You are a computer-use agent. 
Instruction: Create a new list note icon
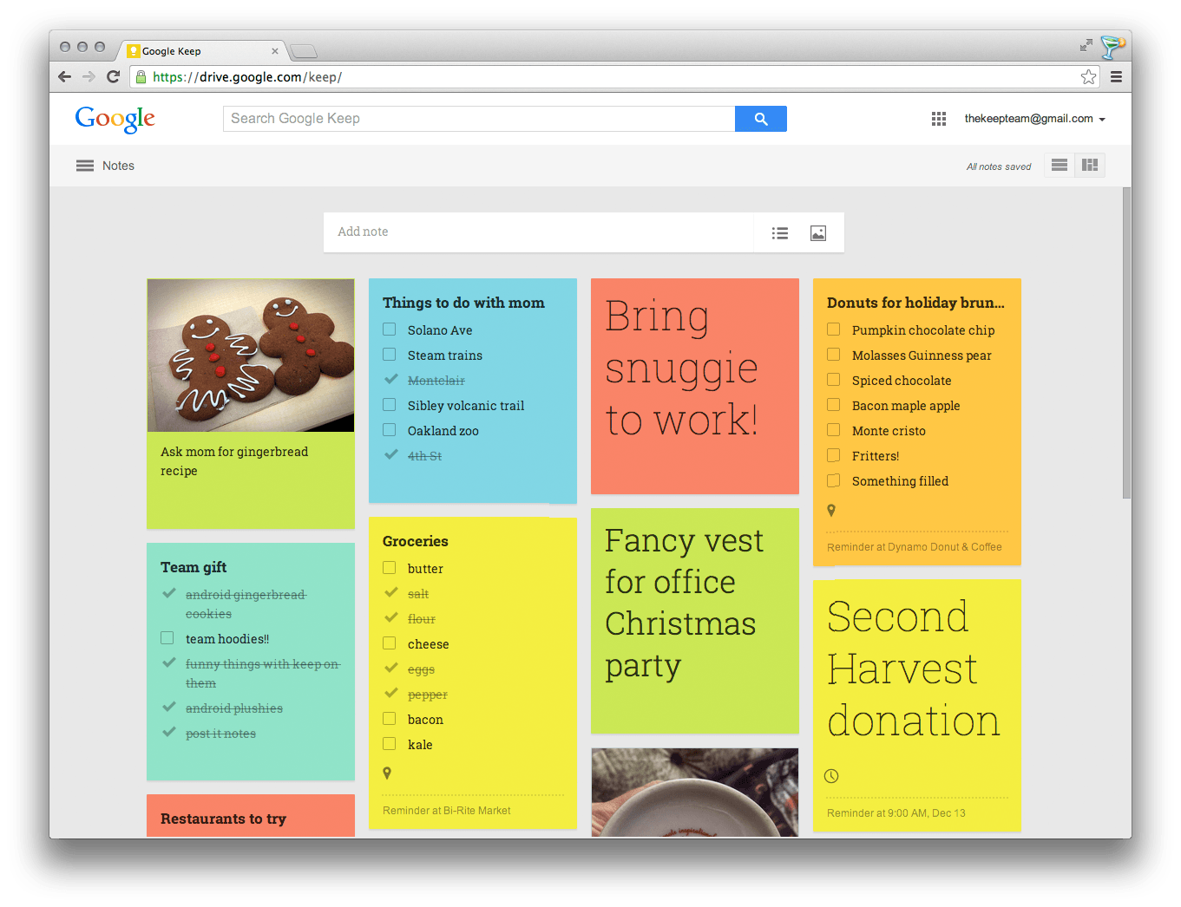(x=780, y=233)
